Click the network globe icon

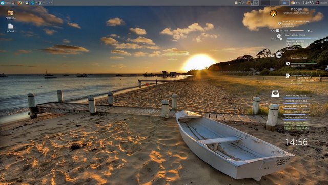pyautogui.click(x=279, y=55)
